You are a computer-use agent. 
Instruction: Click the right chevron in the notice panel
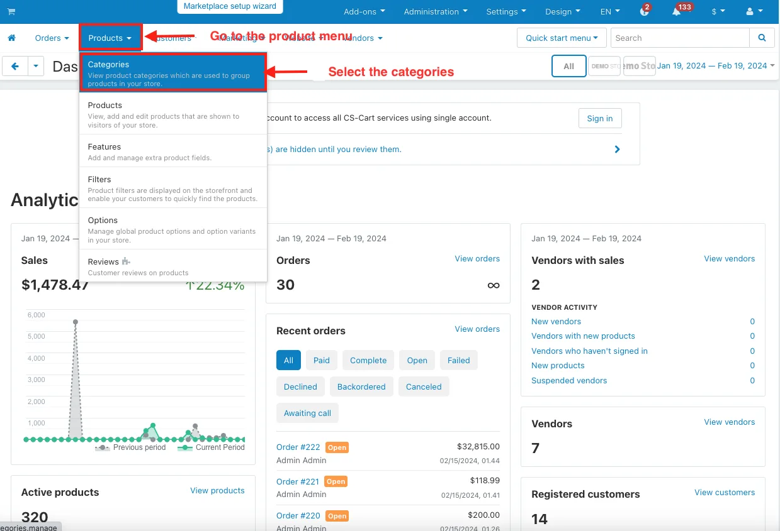click(x=617, y=150)
